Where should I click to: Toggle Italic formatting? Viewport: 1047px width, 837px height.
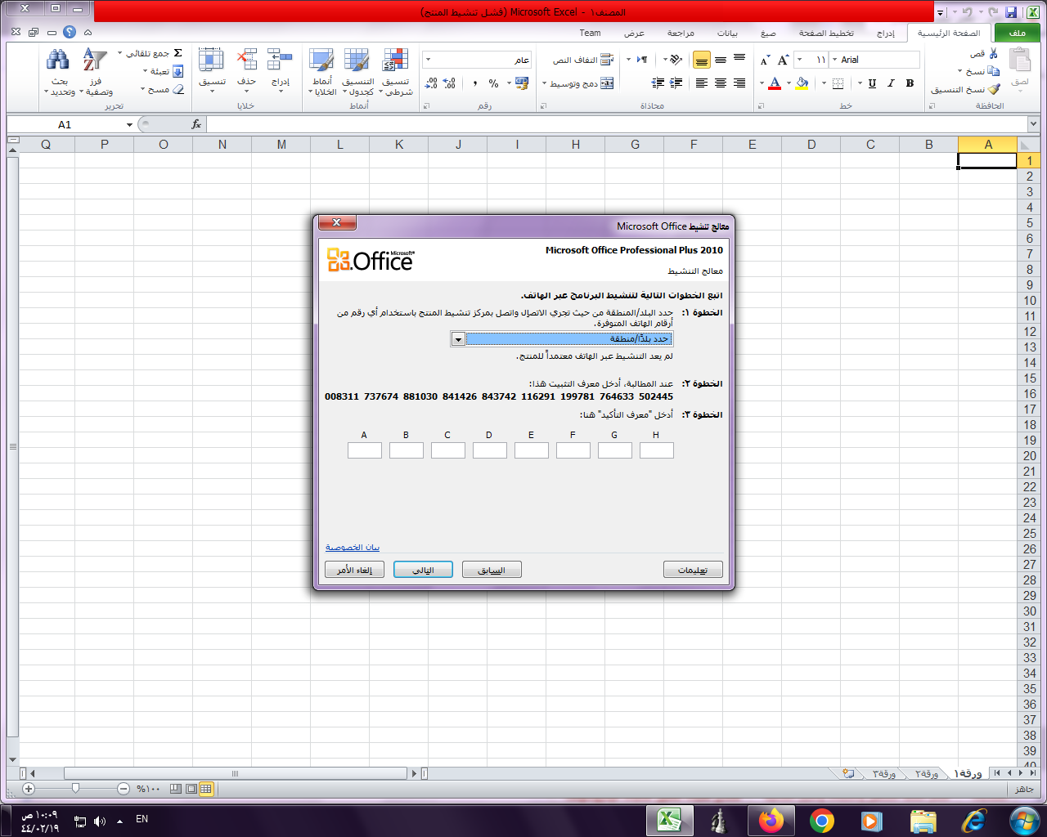[x=891, y=83]
